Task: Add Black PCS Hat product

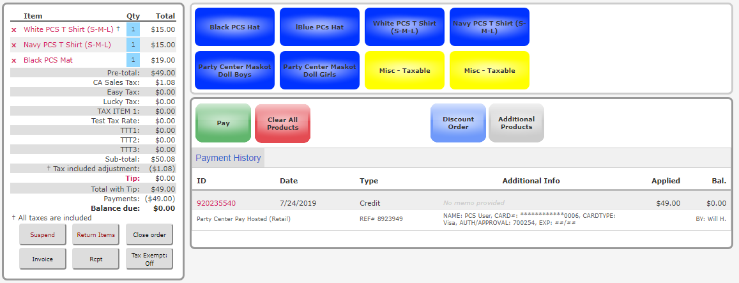Action: [x=234, y=27]
